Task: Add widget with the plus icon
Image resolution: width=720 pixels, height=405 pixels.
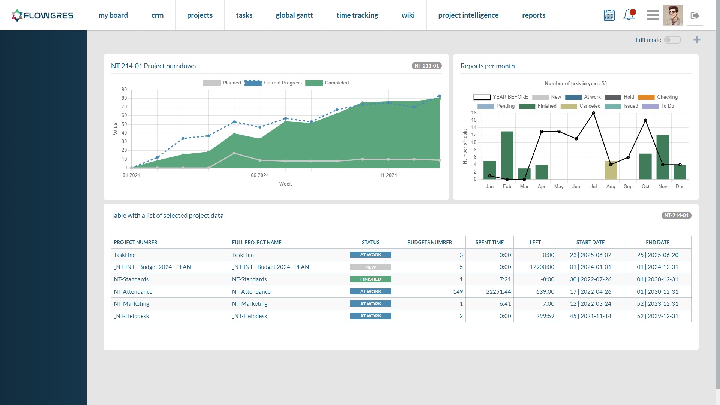Action: point(697,40)
